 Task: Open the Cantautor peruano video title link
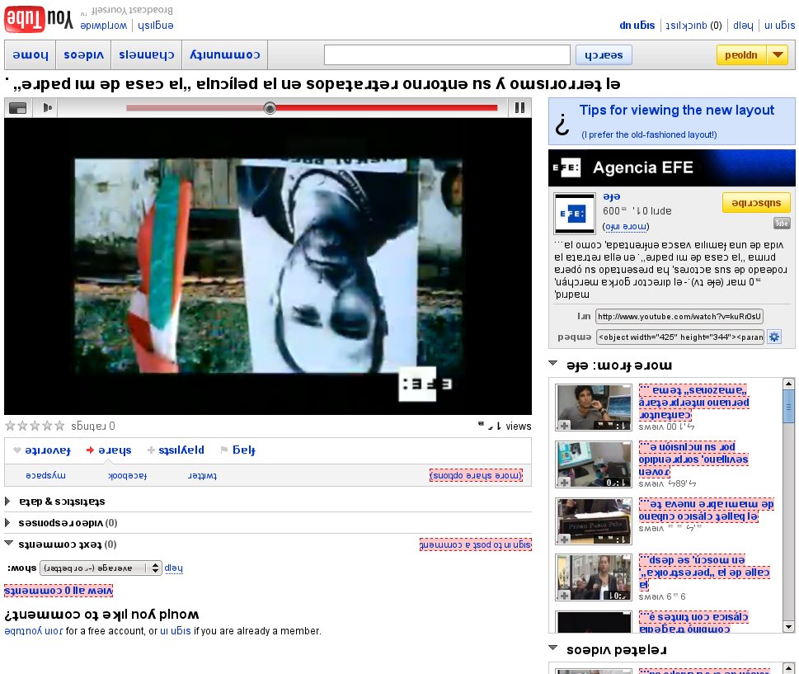point(693,403)
